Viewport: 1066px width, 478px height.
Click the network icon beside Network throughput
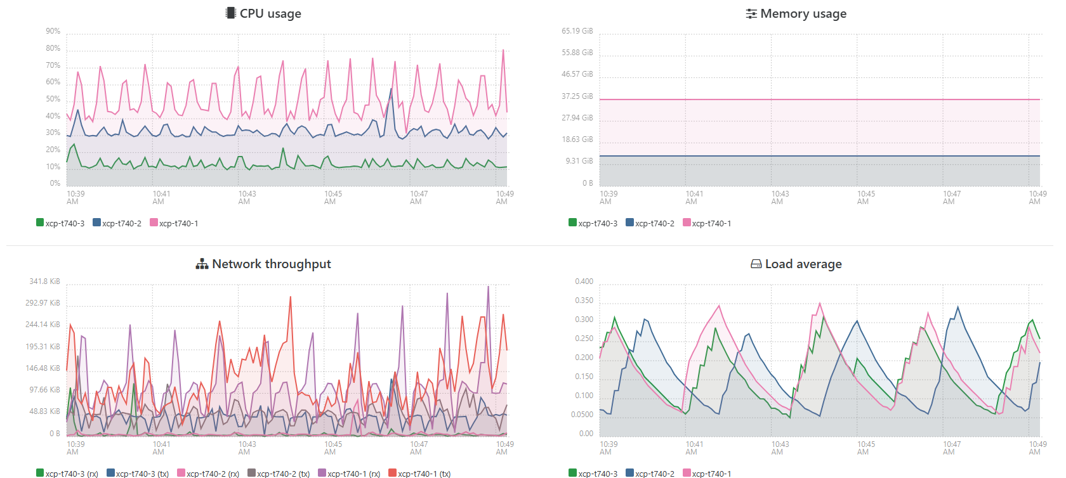pos(202,264)
